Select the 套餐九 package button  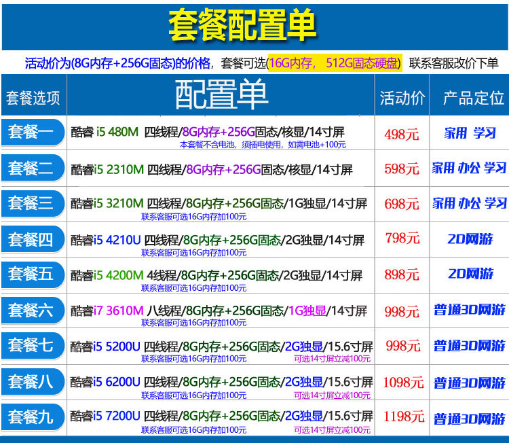click(x=33, y=417)
